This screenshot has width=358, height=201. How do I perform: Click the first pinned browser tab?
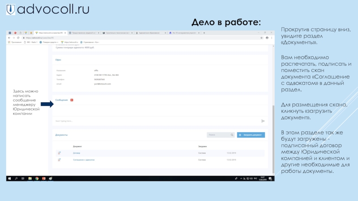(x=10, y=33)
